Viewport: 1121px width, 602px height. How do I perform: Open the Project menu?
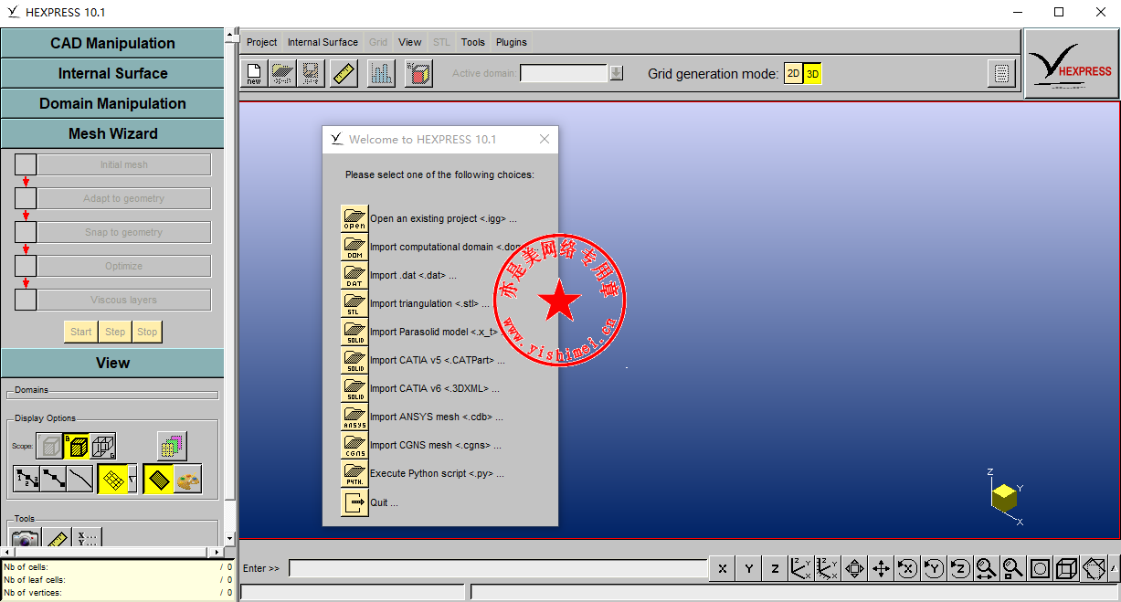(261, 42)
